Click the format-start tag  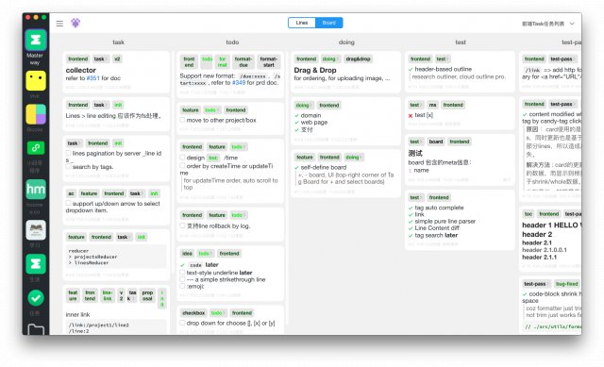point(268,61)
